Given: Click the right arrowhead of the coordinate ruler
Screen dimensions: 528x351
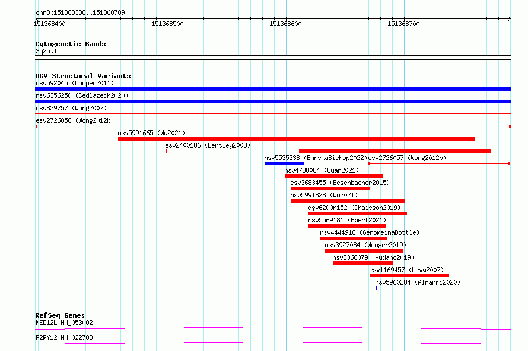Looking at the screenshot, I should tap(510, 18).
